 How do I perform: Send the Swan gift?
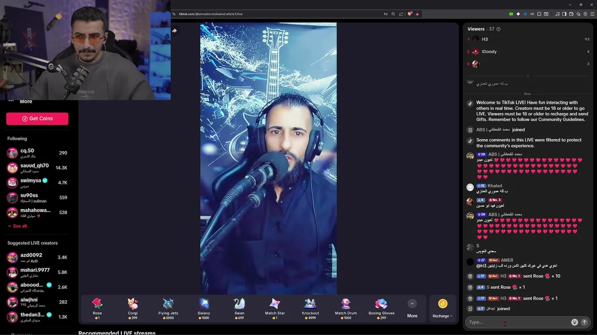click(239, 309)
